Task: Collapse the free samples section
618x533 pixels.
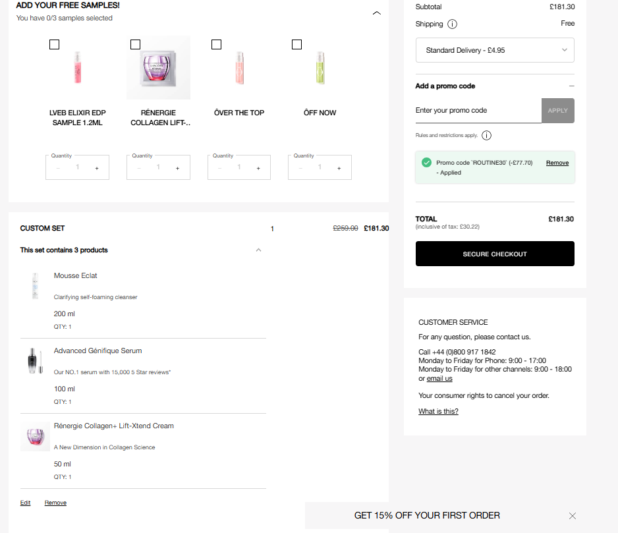Action: (x=377, y=13)
